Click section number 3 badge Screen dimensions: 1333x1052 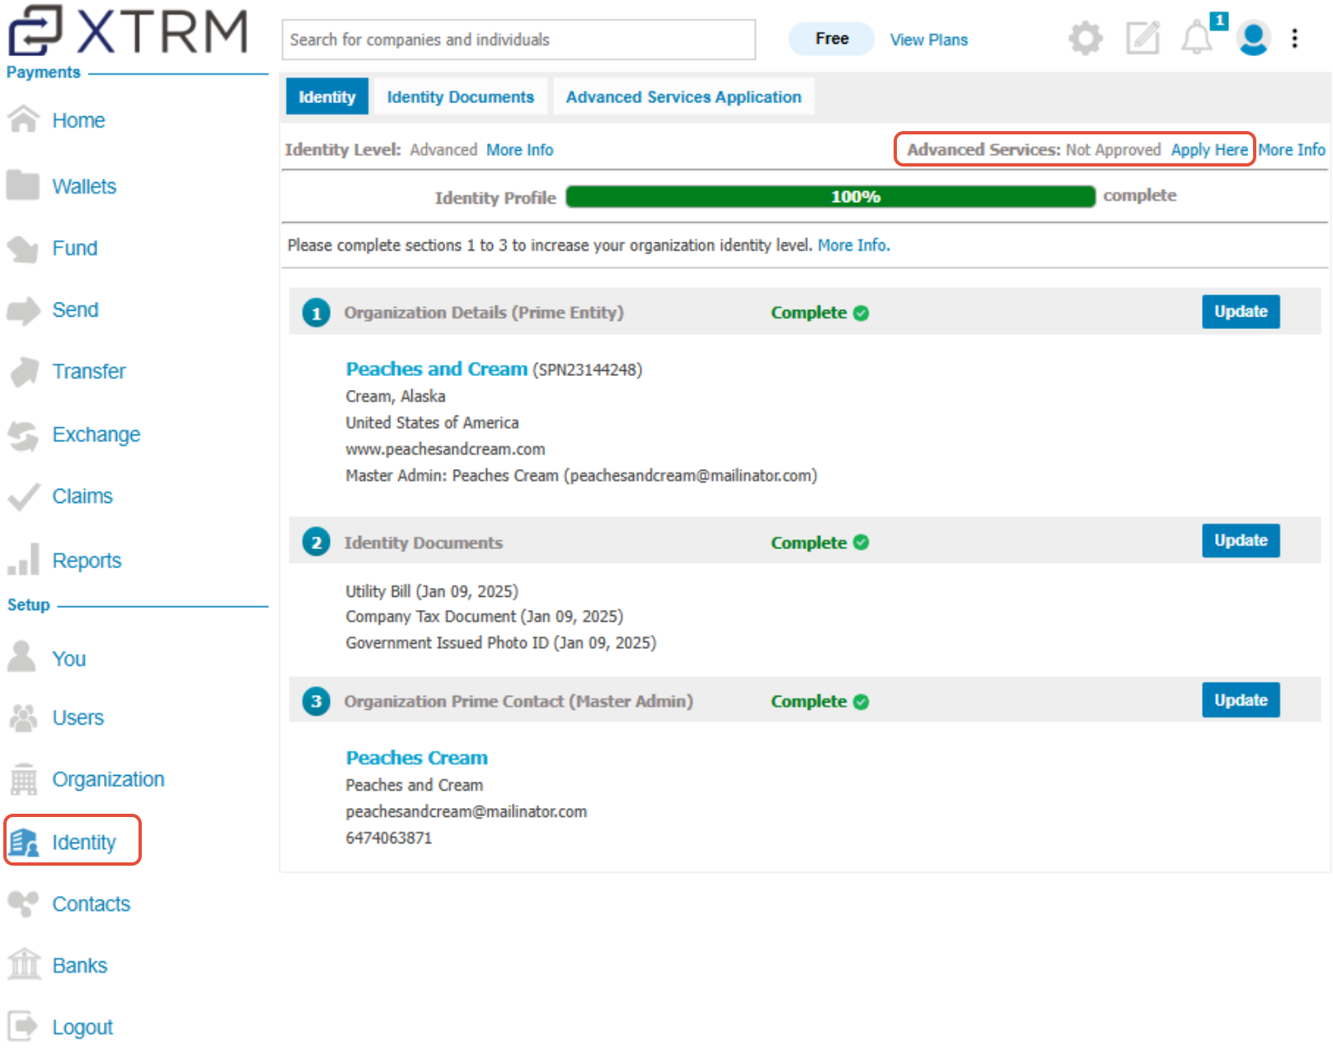point(316,702)
